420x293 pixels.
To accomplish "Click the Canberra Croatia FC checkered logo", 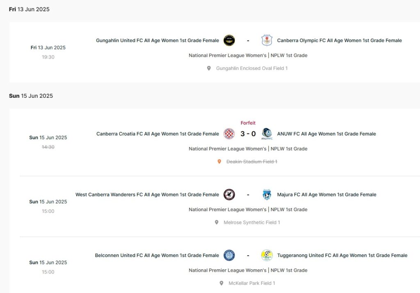I will 229,134.
